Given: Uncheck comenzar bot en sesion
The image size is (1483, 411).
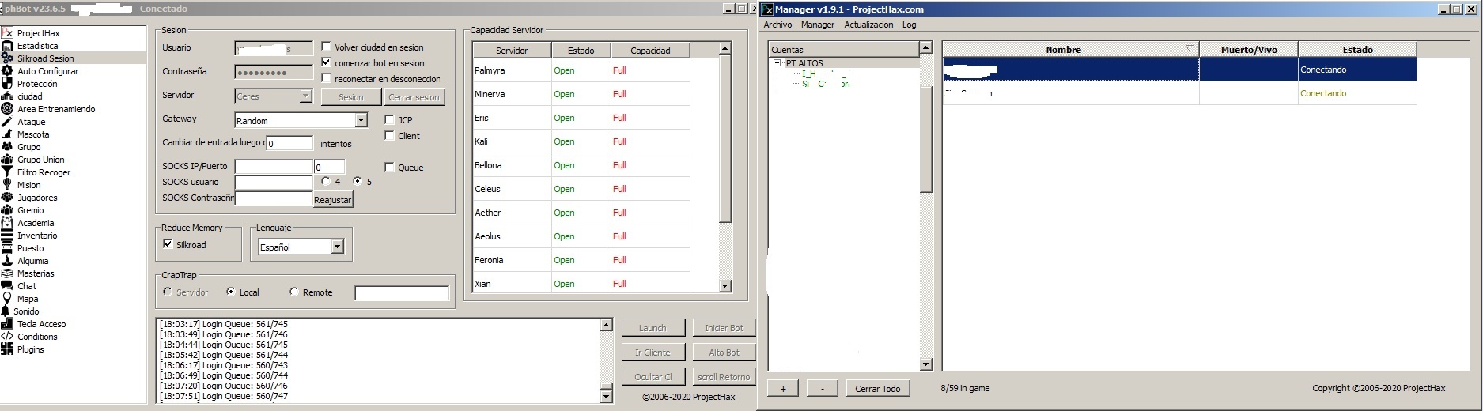Looking at the screenshot, I should 327,62.
